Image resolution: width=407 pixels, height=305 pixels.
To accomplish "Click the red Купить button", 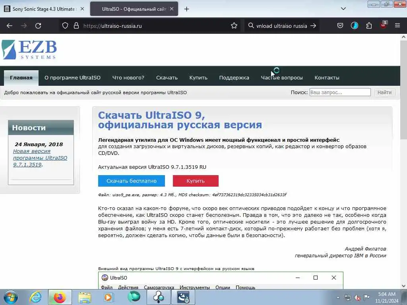I will click(x=196, y=181).
